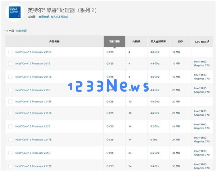The image size is (216, 171).
Task: Check the Core 7 Processor 251TE checkbox
Action: tap(10, 166)
